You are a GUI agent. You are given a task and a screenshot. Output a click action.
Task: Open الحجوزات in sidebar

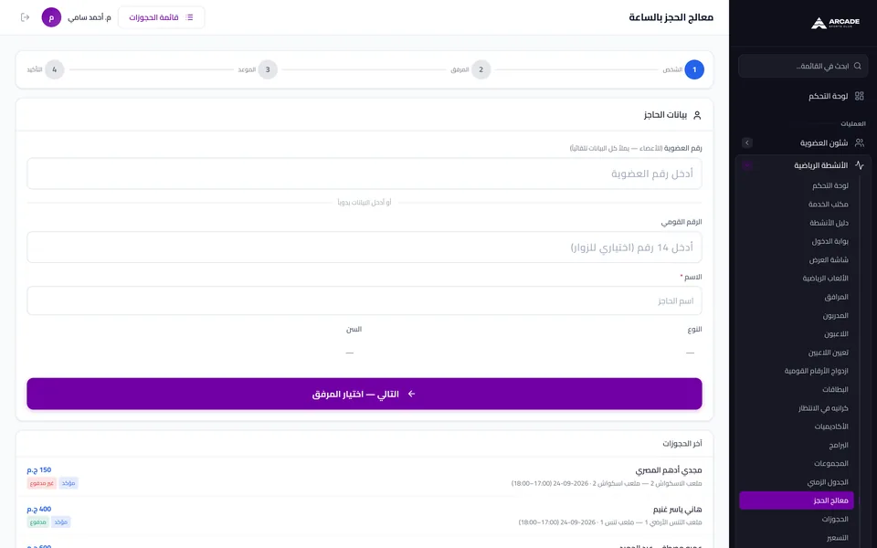click(x=835, y=519)
